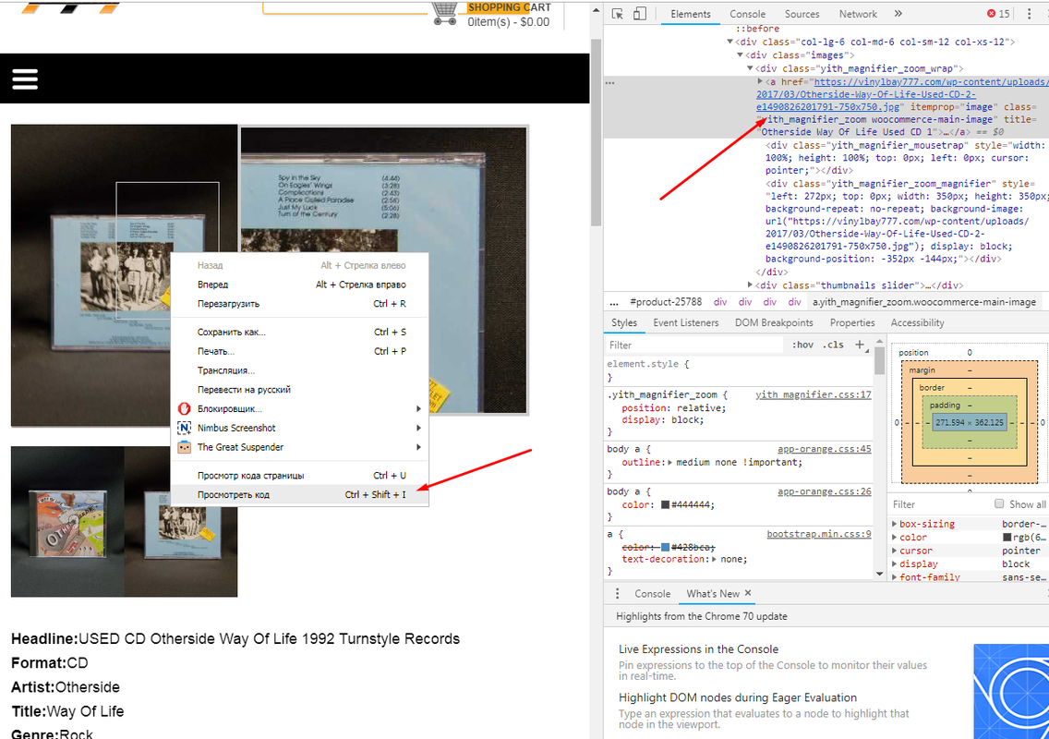Open DevTools customize menu (three dots)

[1029, 13]
